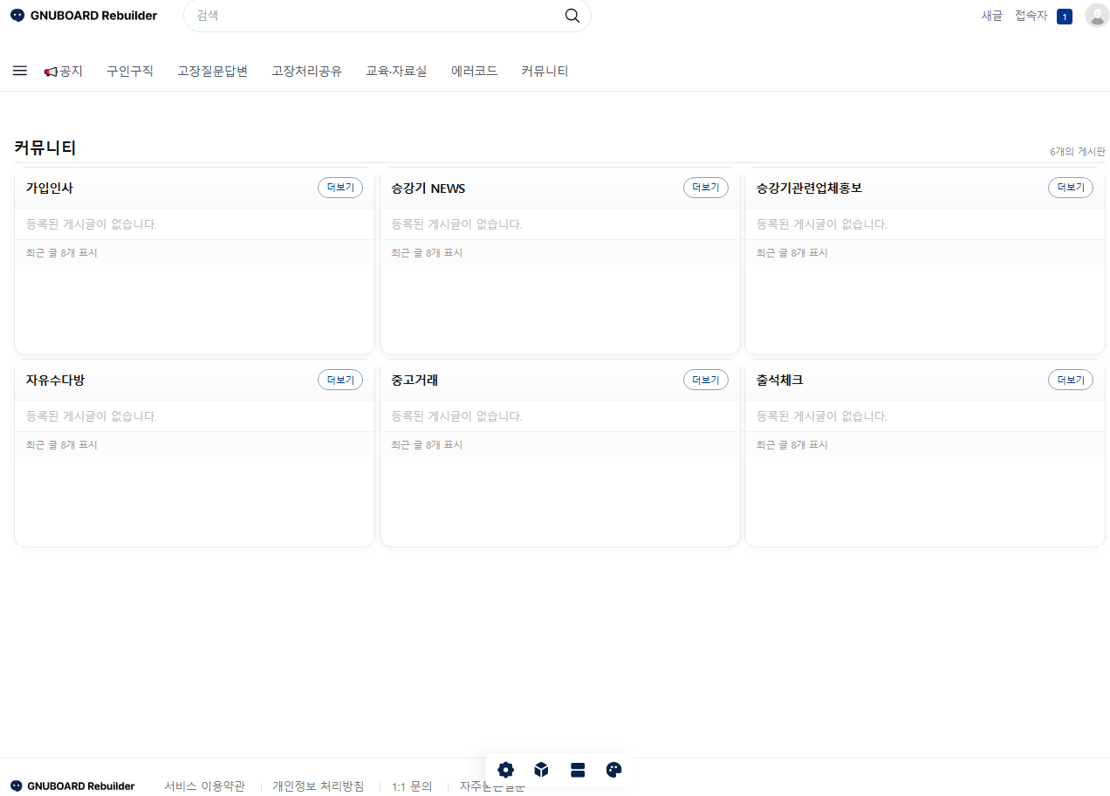Click the settings gear in floating toolbar
The height and width of the screenshot is (796, 1110).
505,770
